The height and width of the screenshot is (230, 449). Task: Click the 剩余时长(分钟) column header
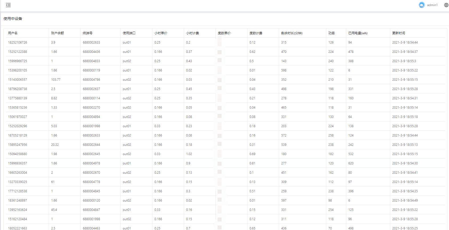(x=292, y=33)
